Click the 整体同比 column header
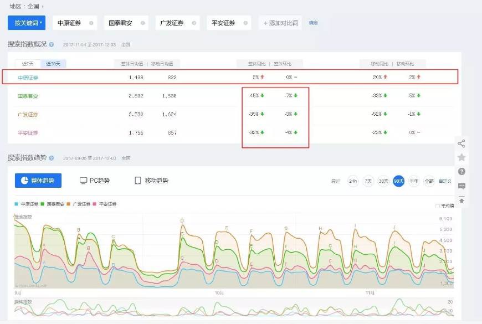The image size is (482, 324). (257, 64)
